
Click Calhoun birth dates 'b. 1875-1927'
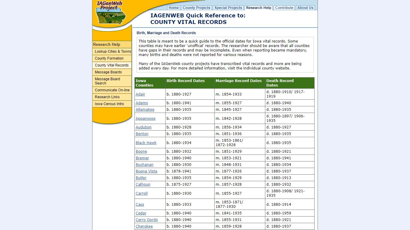(x=179, y=184)
